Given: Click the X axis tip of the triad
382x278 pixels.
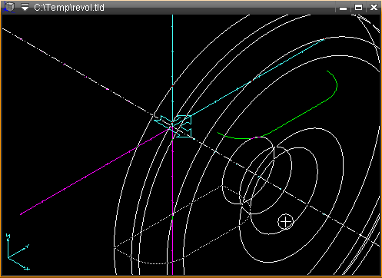Looking at the screenshot, I should (27, 269).
